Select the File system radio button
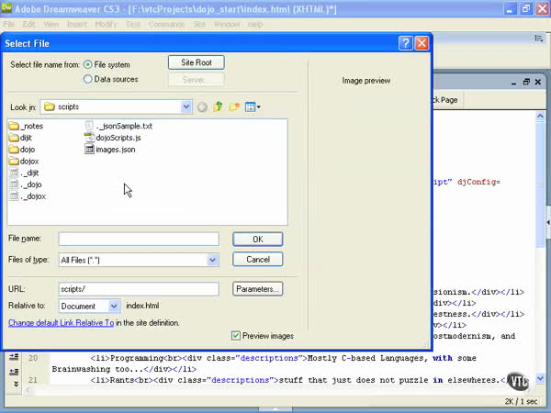 (88, 65)
